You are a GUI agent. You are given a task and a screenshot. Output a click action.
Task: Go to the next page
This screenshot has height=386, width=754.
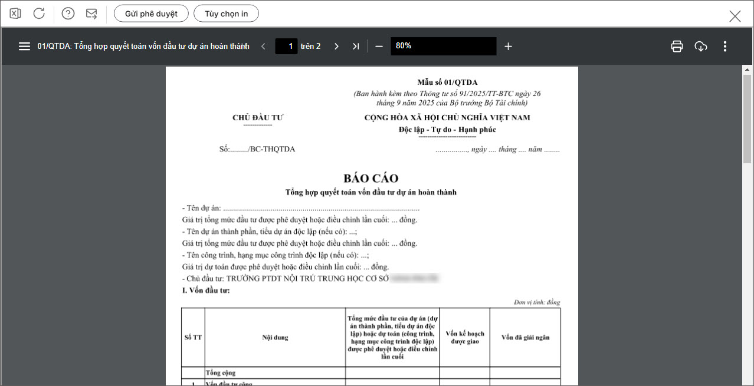coord(336,46)
